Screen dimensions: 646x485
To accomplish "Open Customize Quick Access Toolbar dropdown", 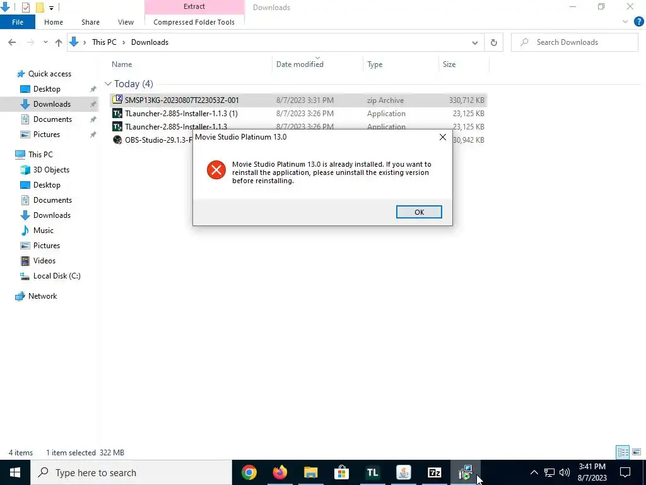I will tap(51, 8).
